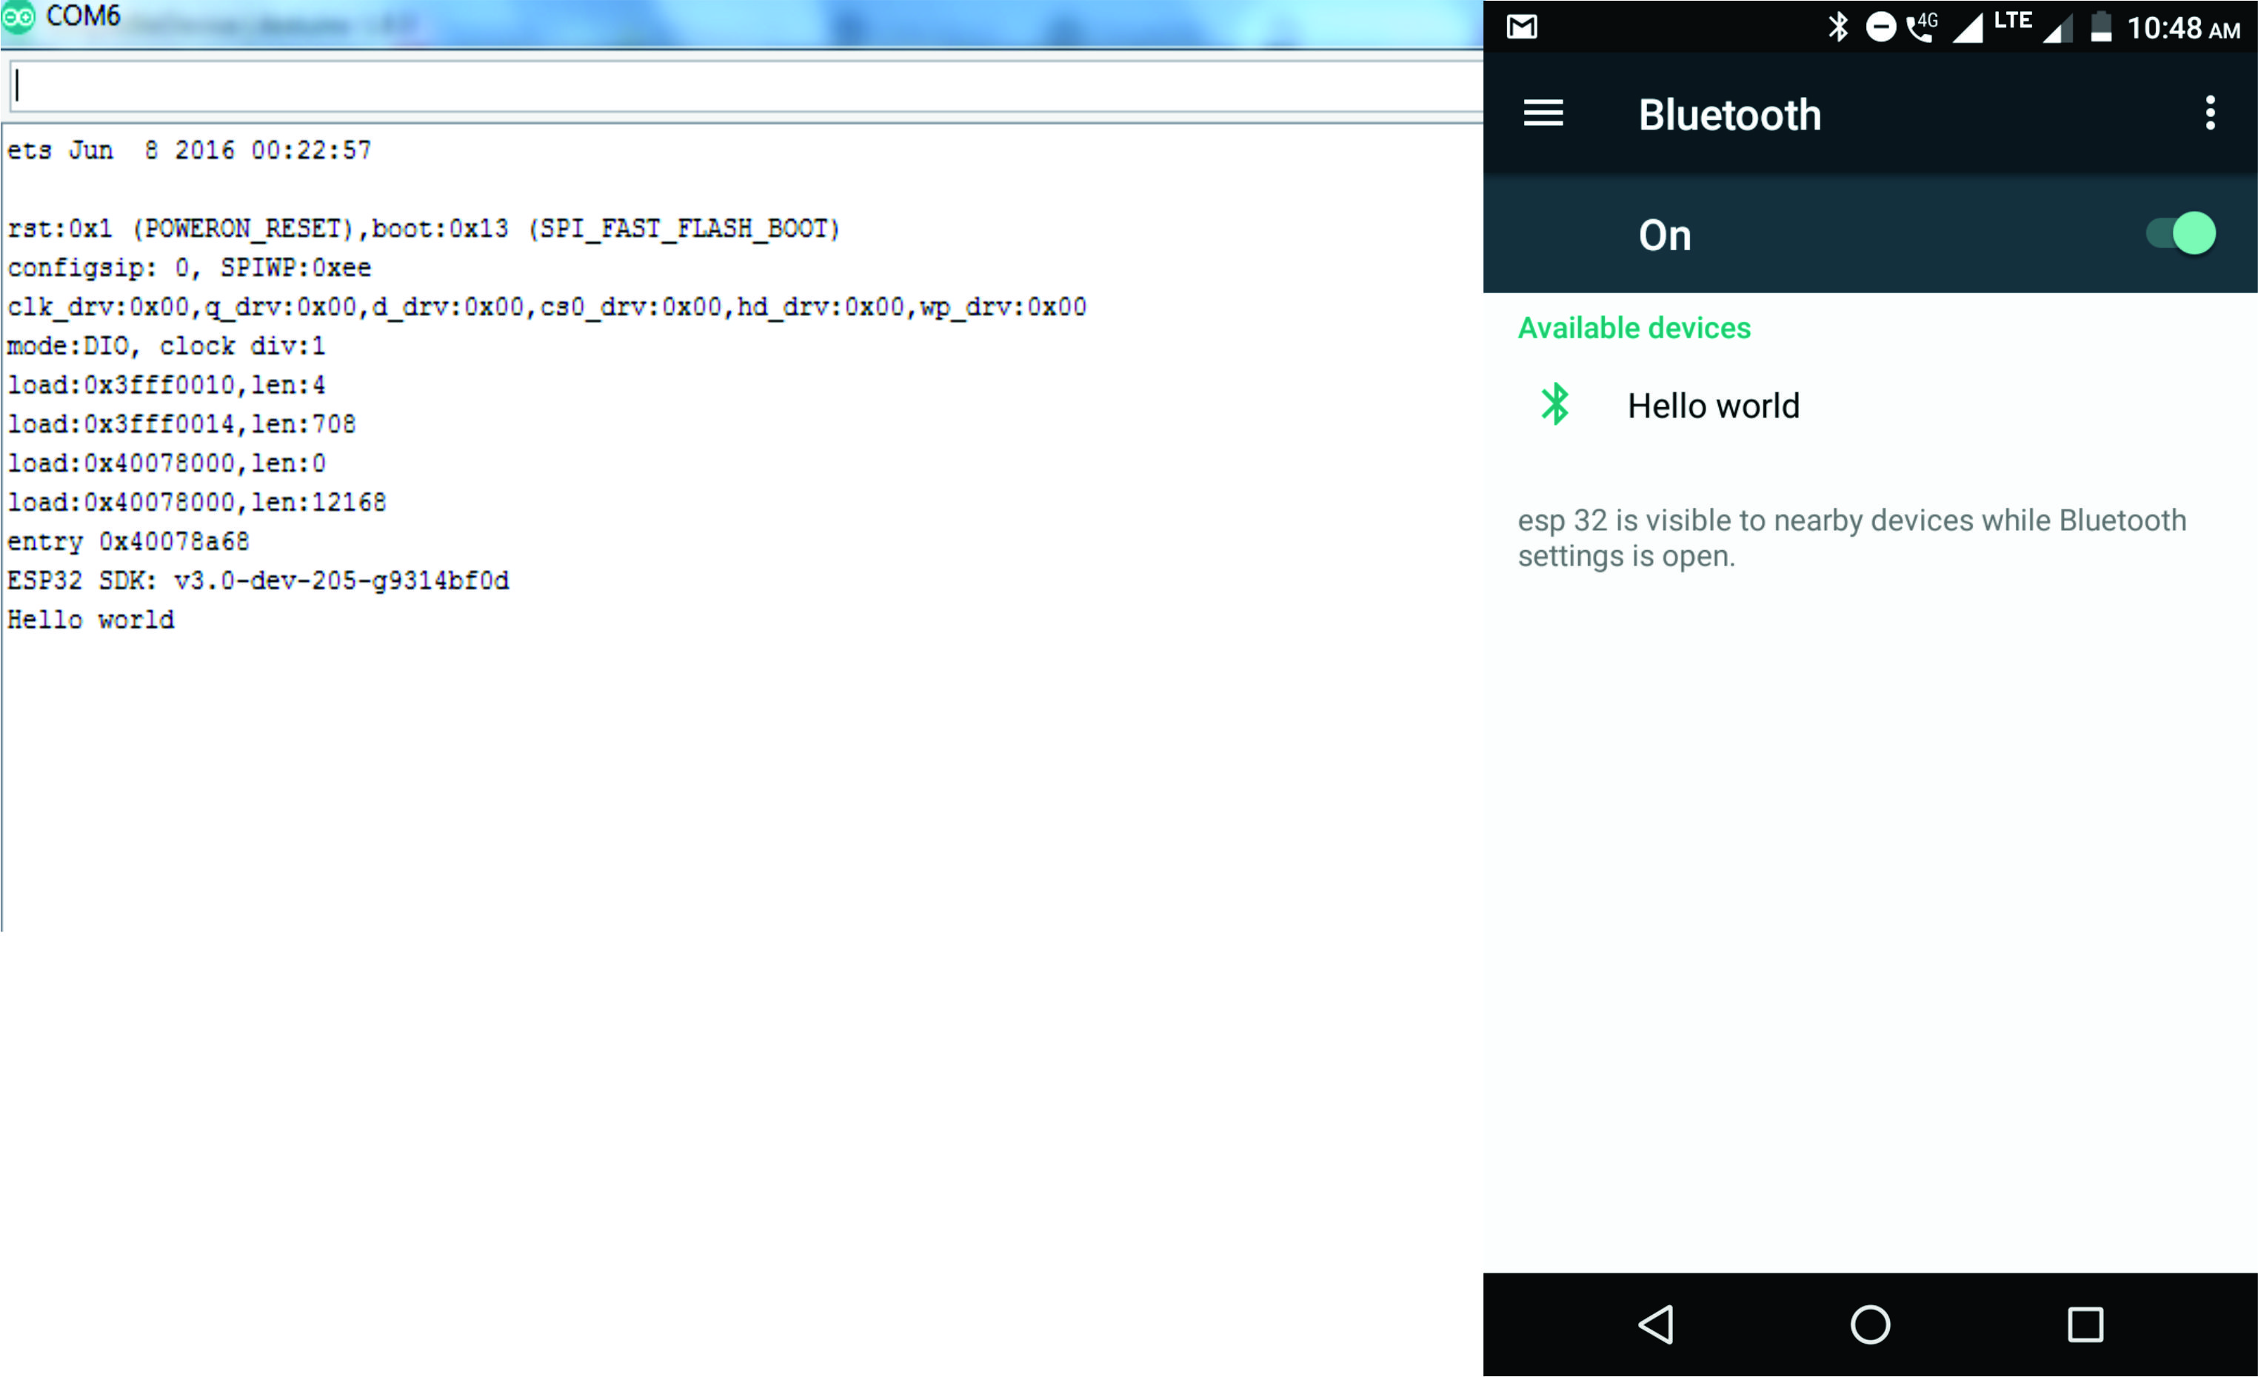This screenshot has height=1377, width=2258.
Task: Turn off the Bluetooth switch
Action: (x=2182, y=234)
